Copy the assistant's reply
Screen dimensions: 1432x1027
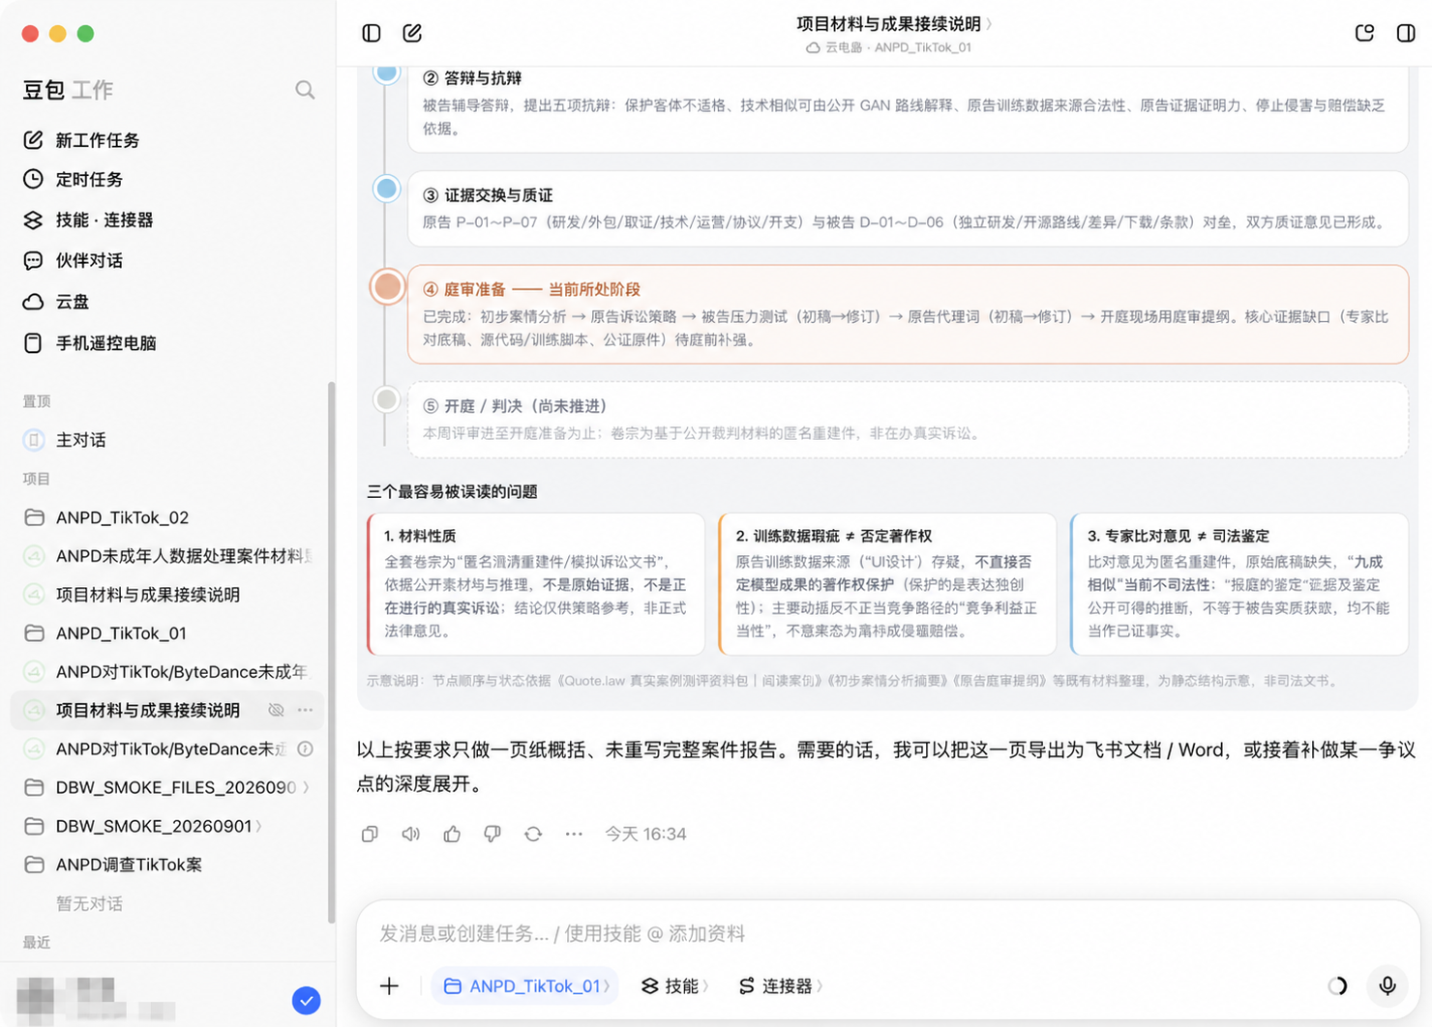pyautogui.click(x=370, y=834)
